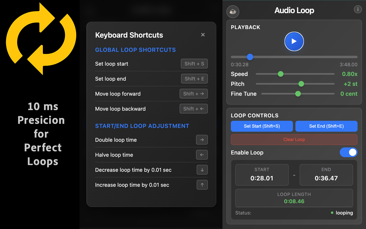
Task: Click the Fine Tune slider handle
Action: [x=298, y=94]
